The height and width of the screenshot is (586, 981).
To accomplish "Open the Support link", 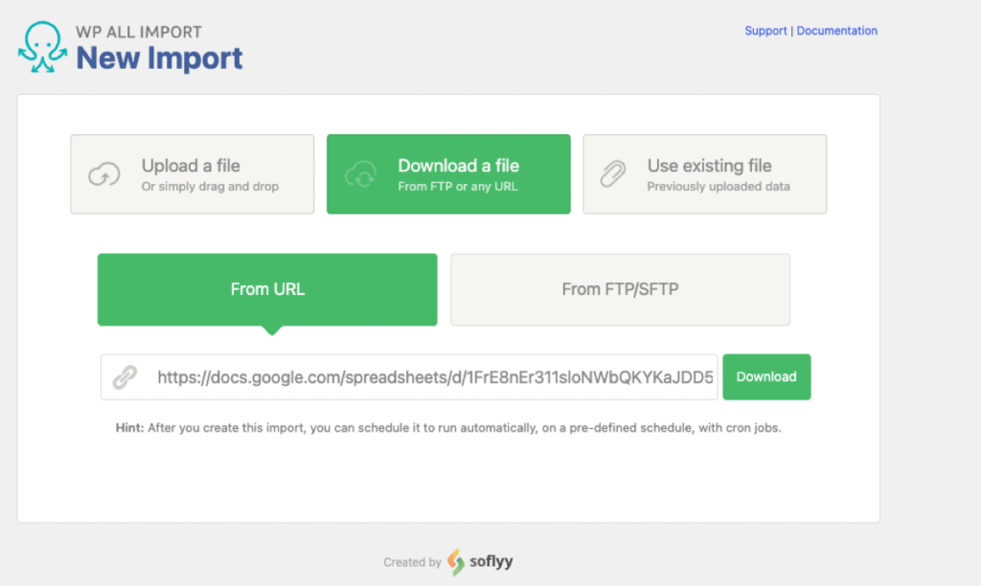I will coord(765,31).
